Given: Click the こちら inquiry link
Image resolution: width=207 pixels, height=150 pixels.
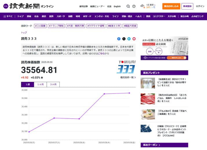Looking at the screenshot, I should click(101, 53).
